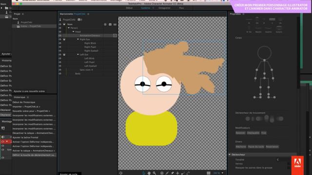The height and width of the screenshot is (175, 312).
Task: Click the crown icon in Nom header row
Action: click(x=64, y=24)
